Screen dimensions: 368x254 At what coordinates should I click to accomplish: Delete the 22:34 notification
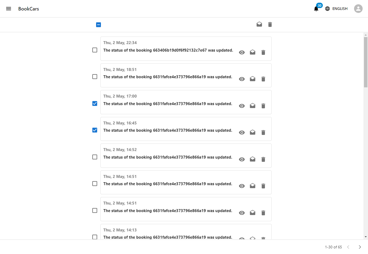[x=263, y=52]
